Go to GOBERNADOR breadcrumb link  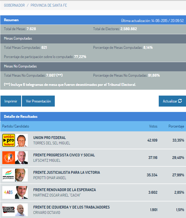coord(15,5)
